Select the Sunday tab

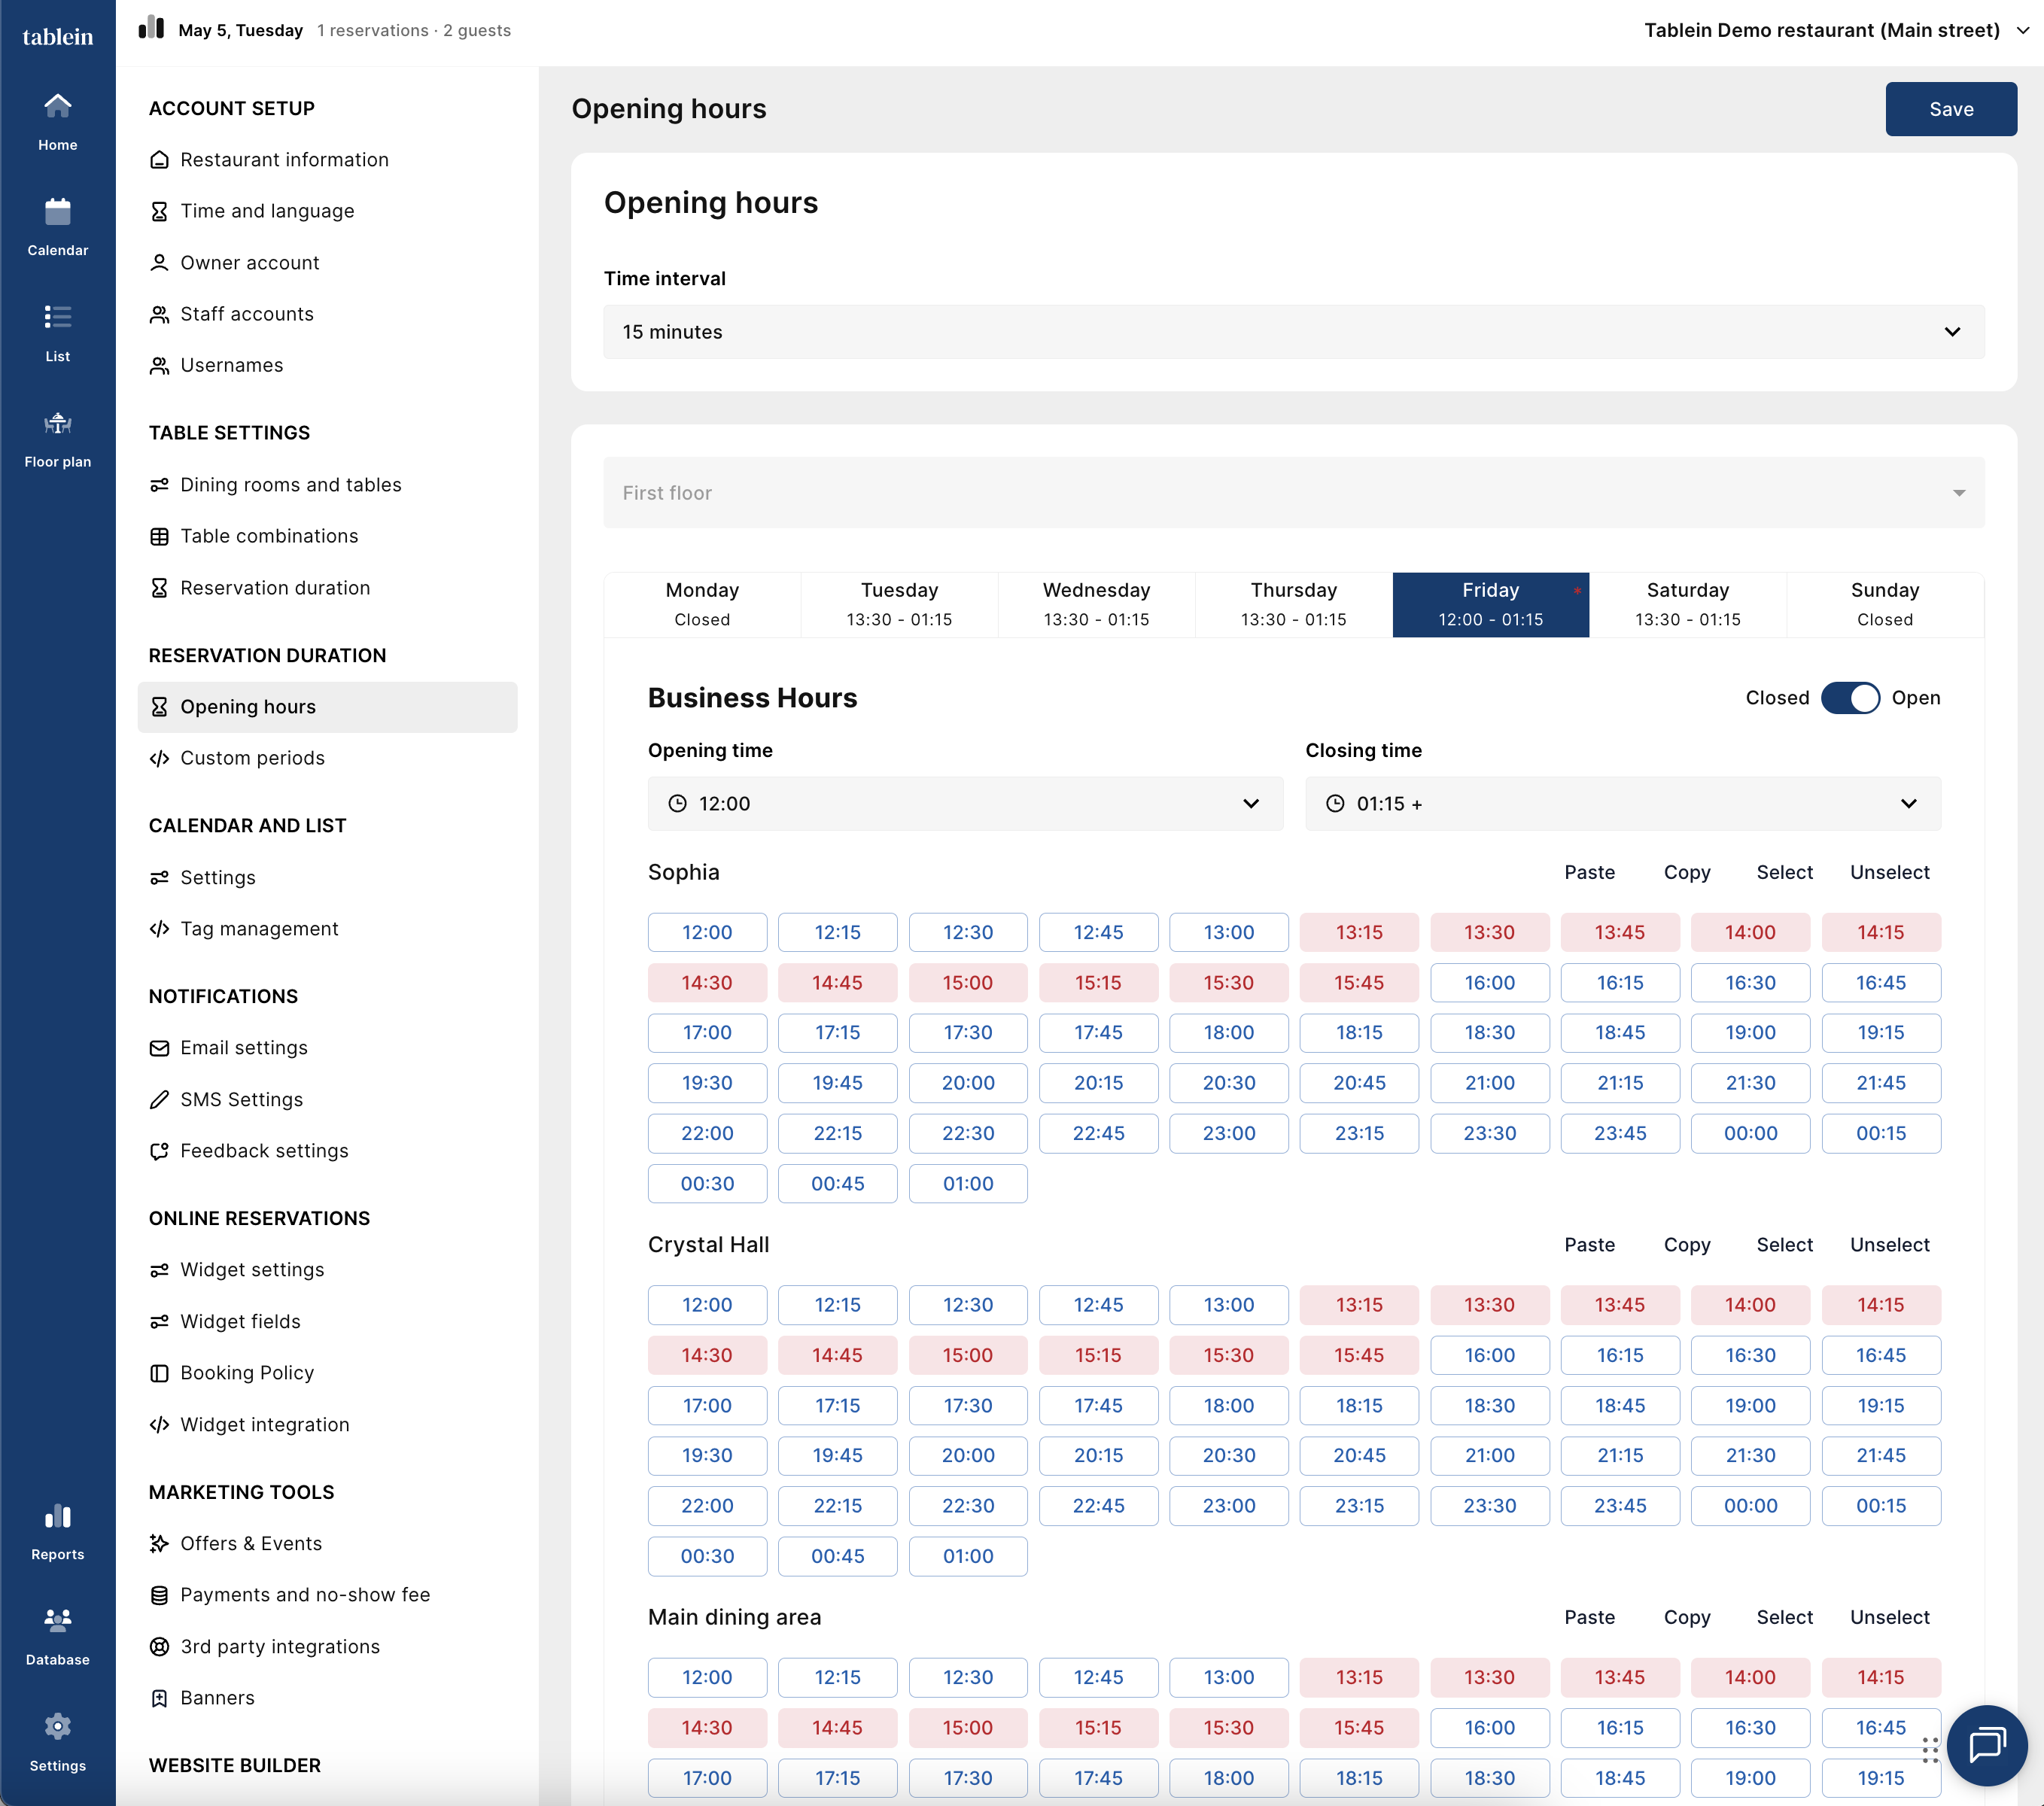1884,604
